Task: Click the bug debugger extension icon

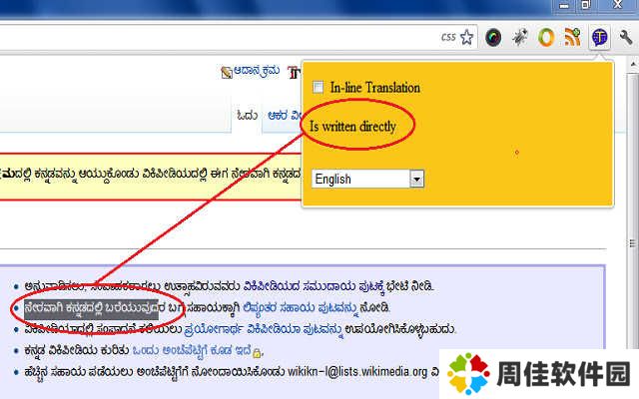Action: [x=519, y=38]
